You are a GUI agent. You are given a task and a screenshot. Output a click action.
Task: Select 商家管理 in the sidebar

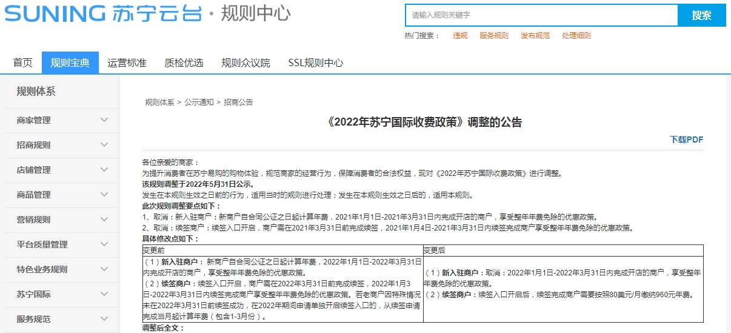coord(34,120)
